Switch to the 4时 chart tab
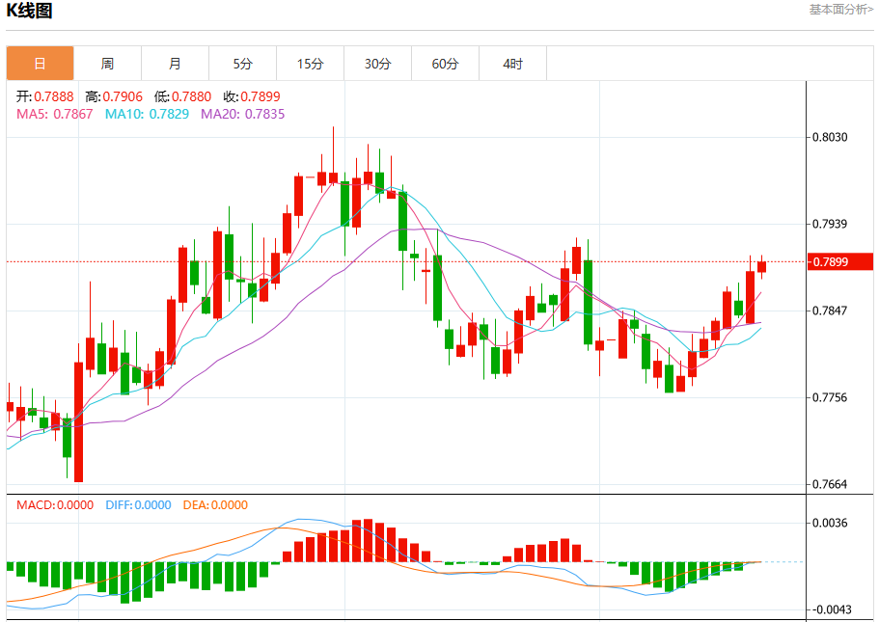879x622 pixels. click(513, 64)
